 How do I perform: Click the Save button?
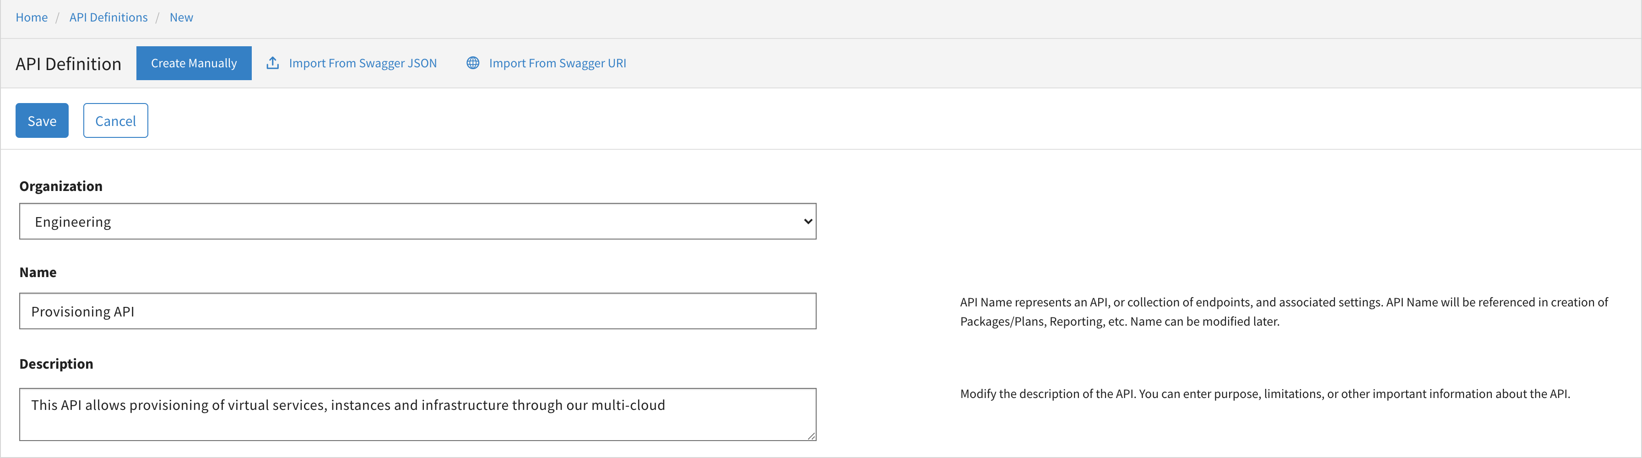(x=42, y=120)
